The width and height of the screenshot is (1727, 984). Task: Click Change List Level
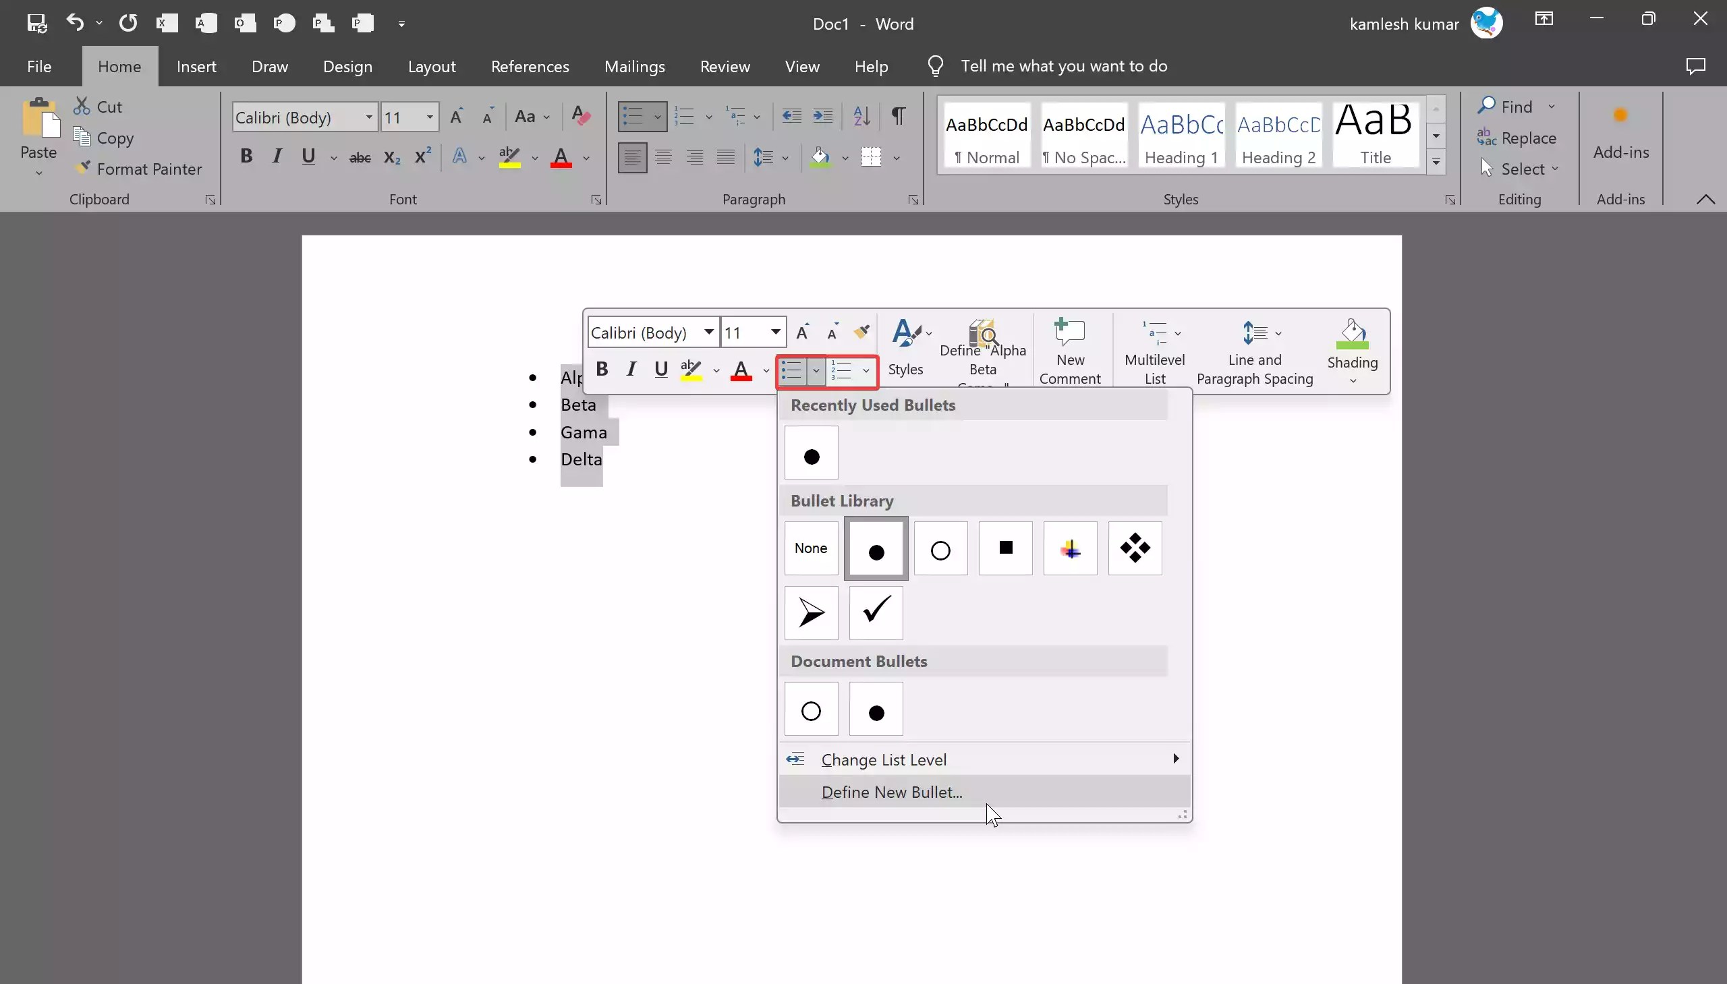coord(884,759)
